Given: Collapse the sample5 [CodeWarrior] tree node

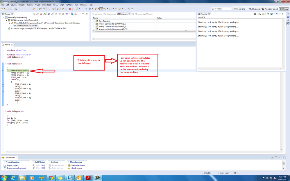Looking at the screenshot, I should click(x=4, y=17).
